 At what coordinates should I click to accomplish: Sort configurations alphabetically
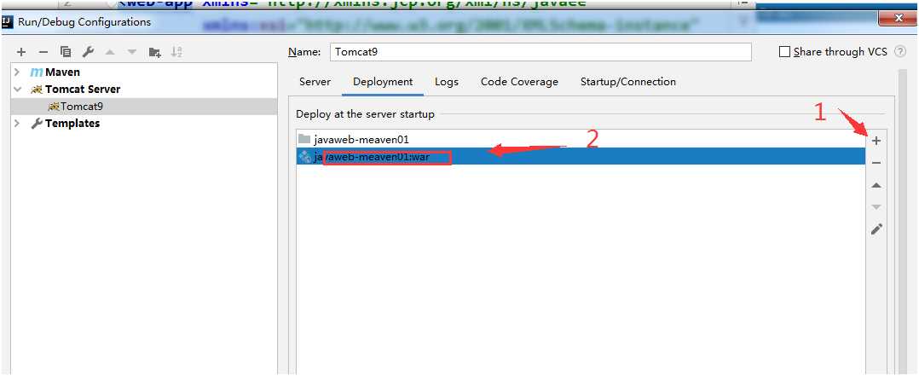tap(176, 52)
